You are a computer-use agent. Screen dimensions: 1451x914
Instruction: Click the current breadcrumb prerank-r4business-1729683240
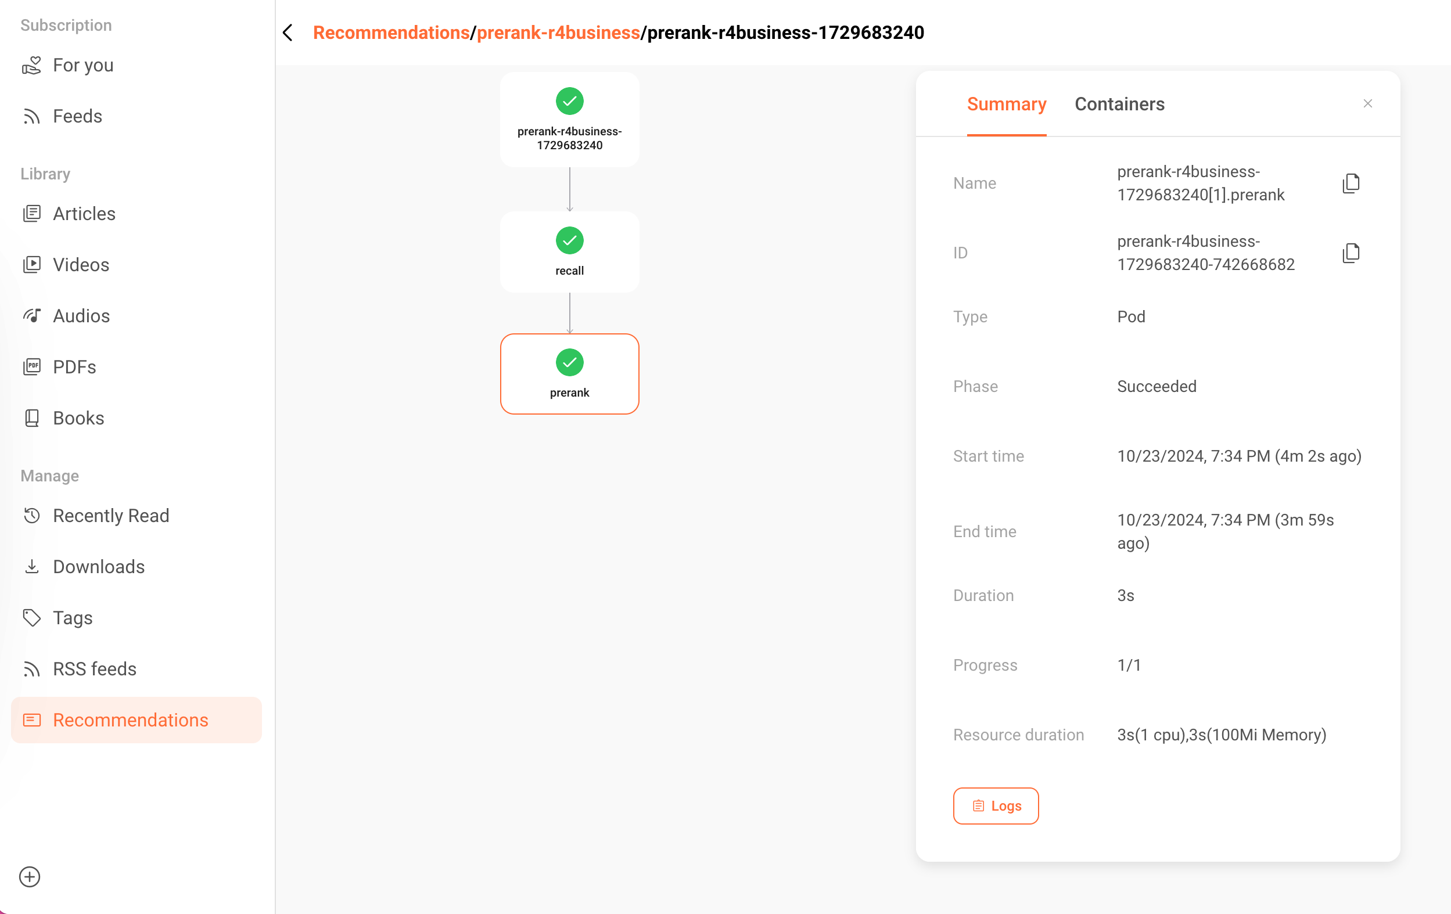(x=785, y=33)
